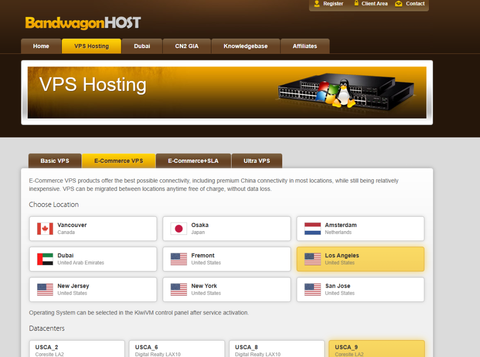The height and width of the screenshot is (357, 480).
Task: Open the Ultra VPS tab
Action: click(257, 161)
